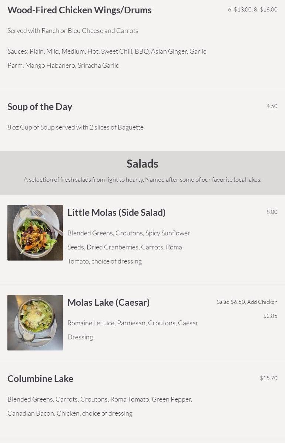This screenshot has width=285, height=443.
Task: Click the 8.00 price for Little Molas
Action: click(x=272, y=212)
